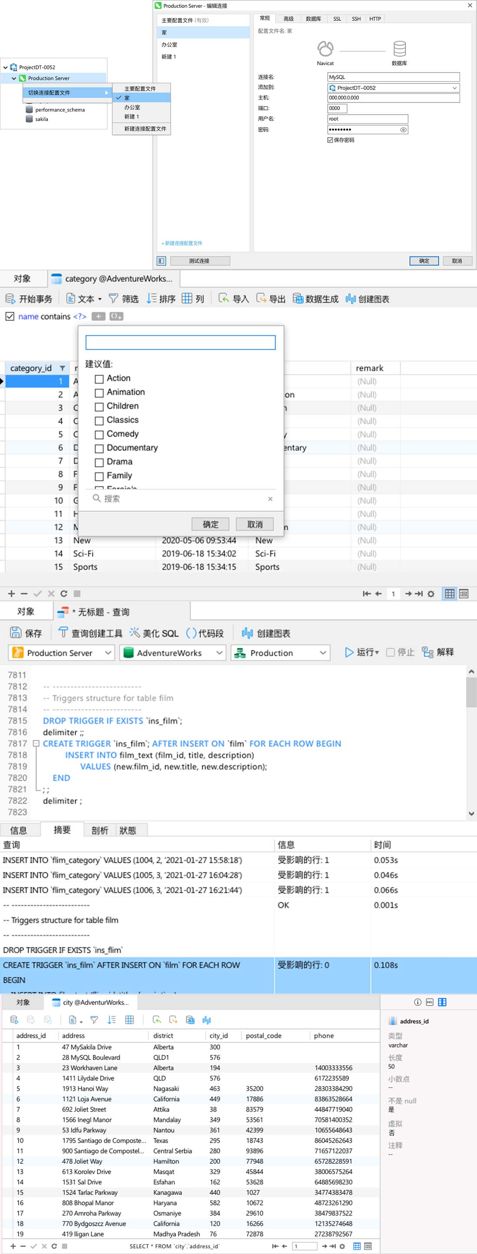The height and width of the screenshot is (1254, 477).
Task: Disable the name contains filter checkbox
Action: pos(9,317)
